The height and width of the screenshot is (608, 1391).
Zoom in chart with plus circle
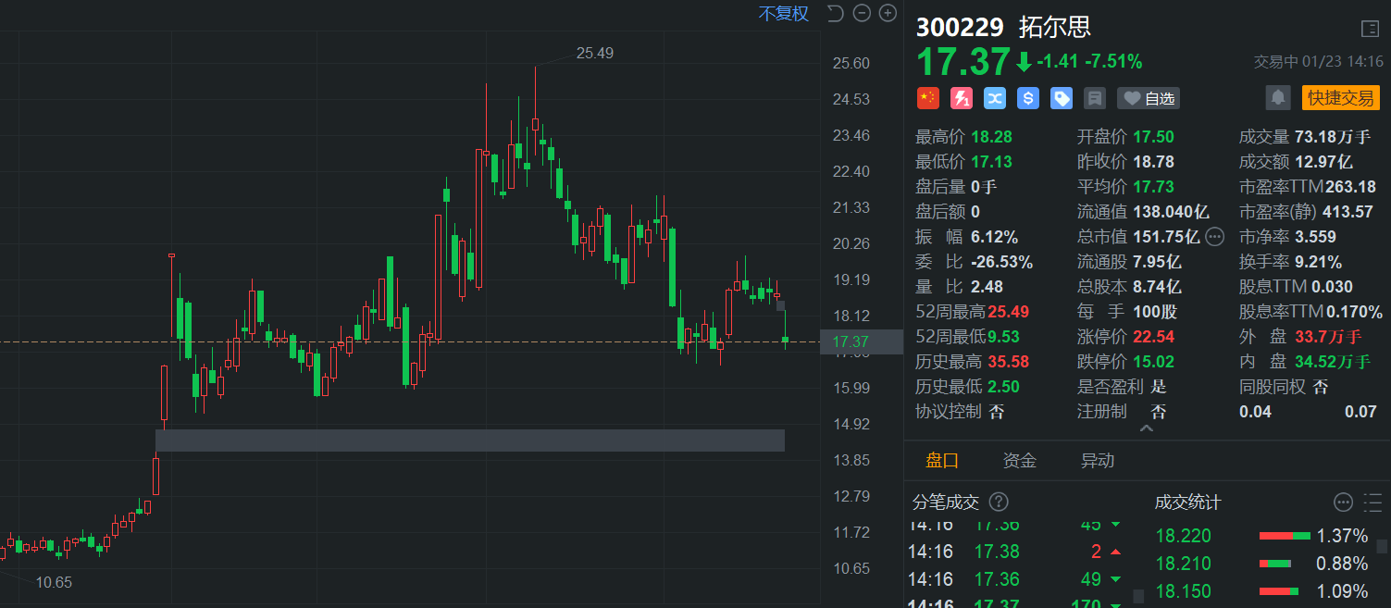pos(888,13)
